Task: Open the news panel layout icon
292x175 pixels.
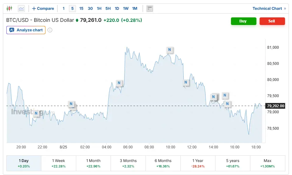Action: click(150, 9)
